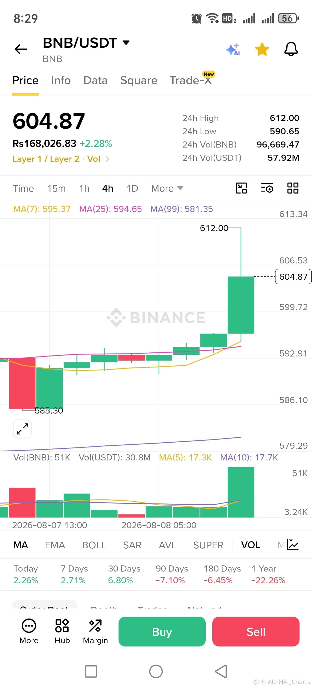Open price alerts bell icon

[291, 49]
